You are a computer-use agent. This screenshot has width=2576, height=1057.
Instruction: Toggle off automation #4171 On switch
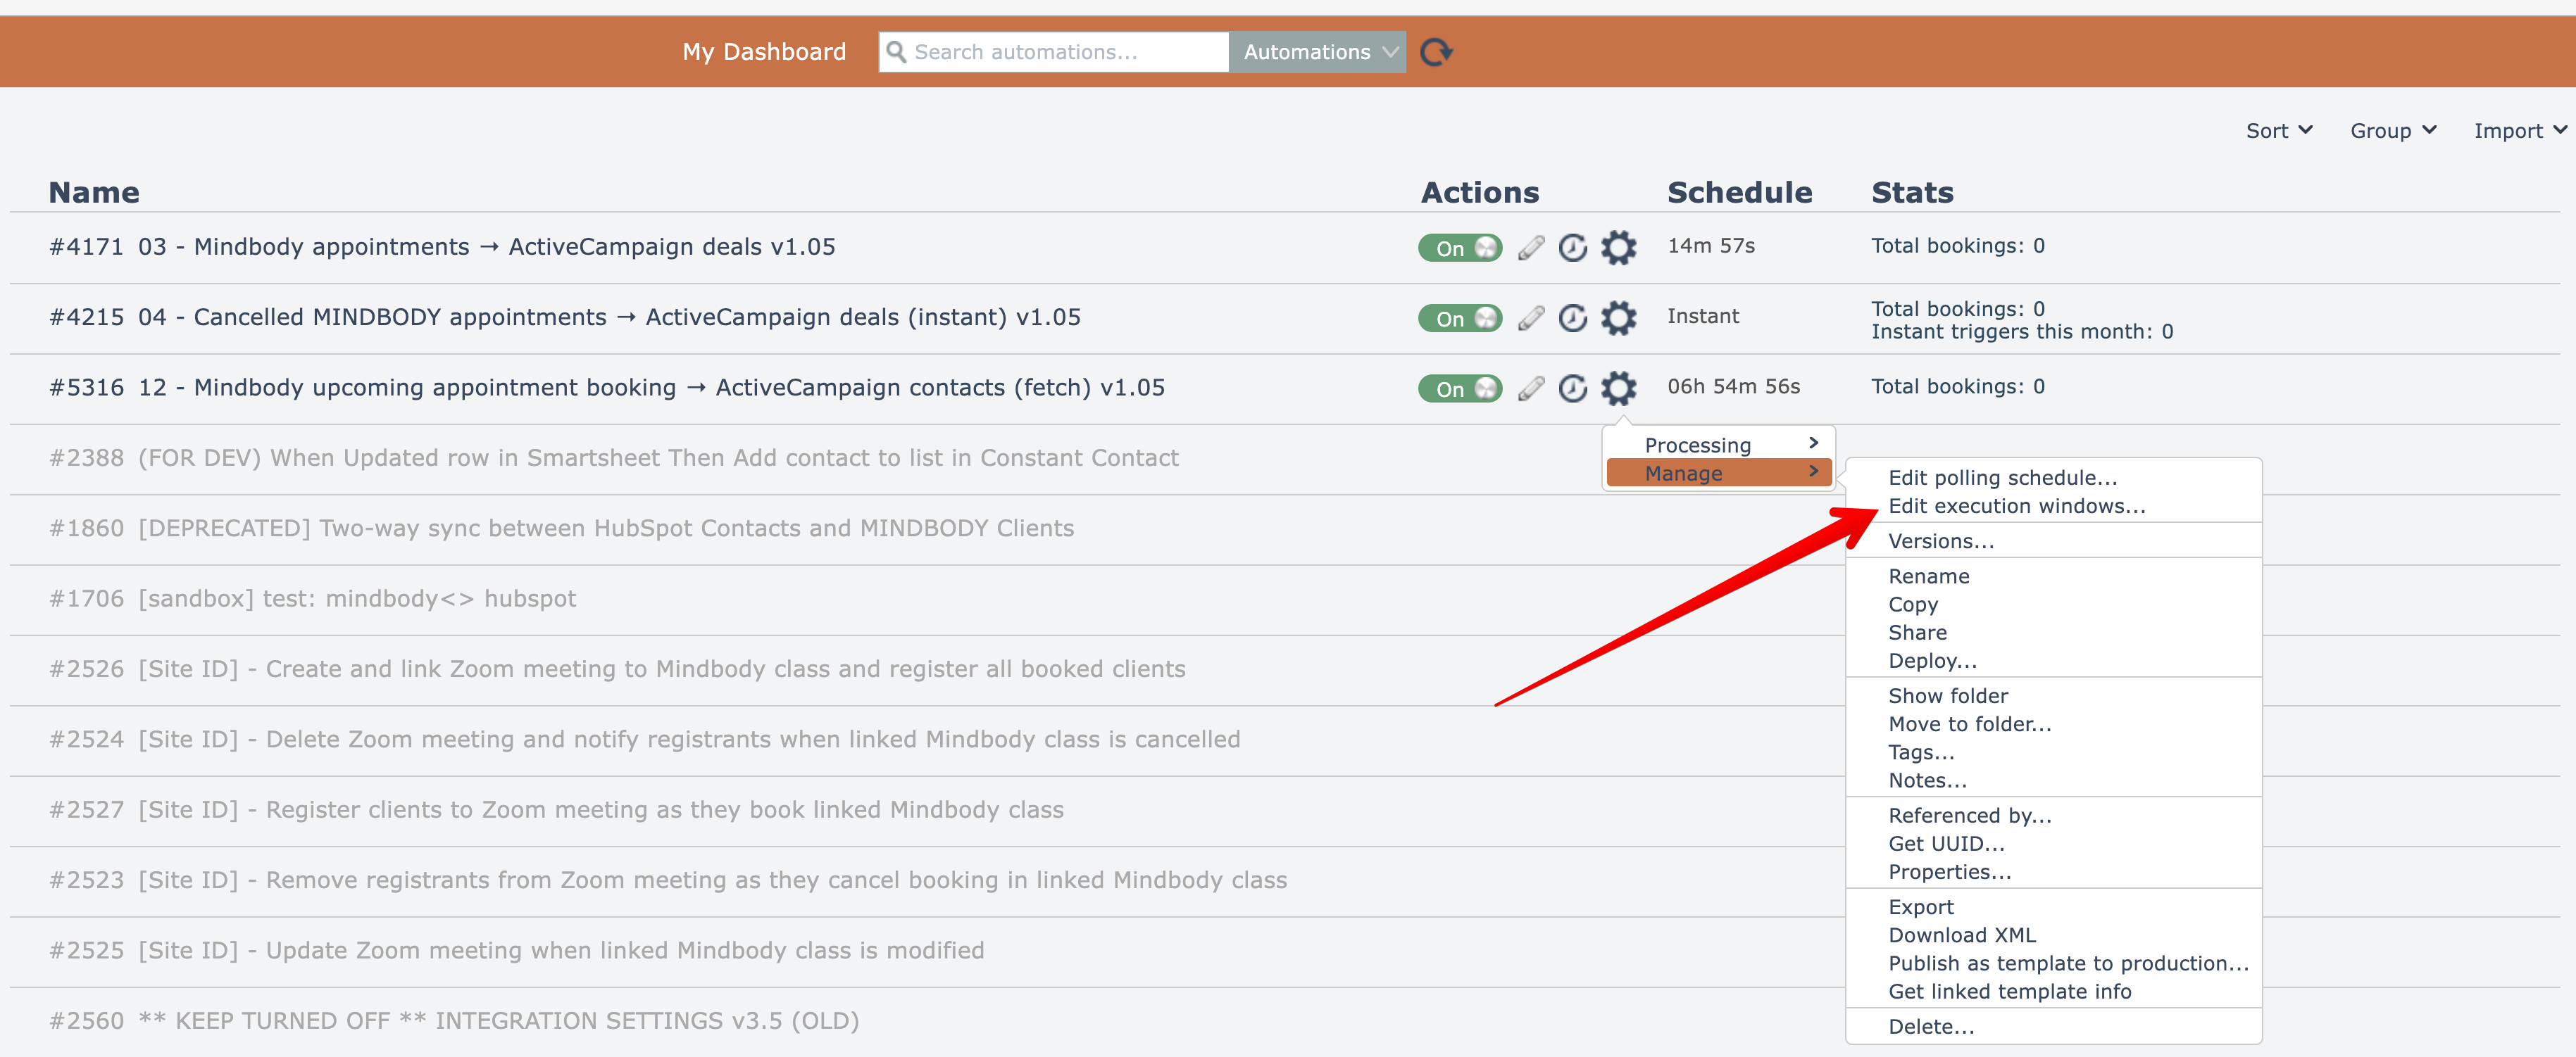tap(1460, 248)
